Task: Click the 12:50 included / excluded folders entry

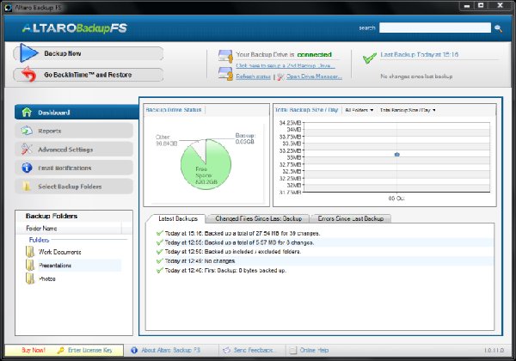Action: click(233, 252)
